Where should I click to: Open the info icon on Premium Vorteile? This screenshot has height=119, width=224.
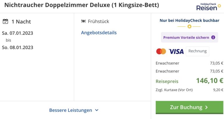pyautogui.click(x=213, y=37)
